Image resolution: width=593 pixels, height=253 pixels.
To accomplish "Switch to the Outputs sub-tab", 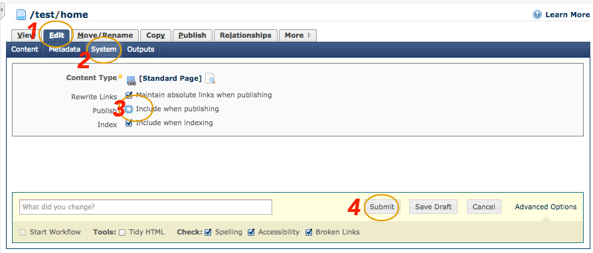I will [x=141, y=50].
